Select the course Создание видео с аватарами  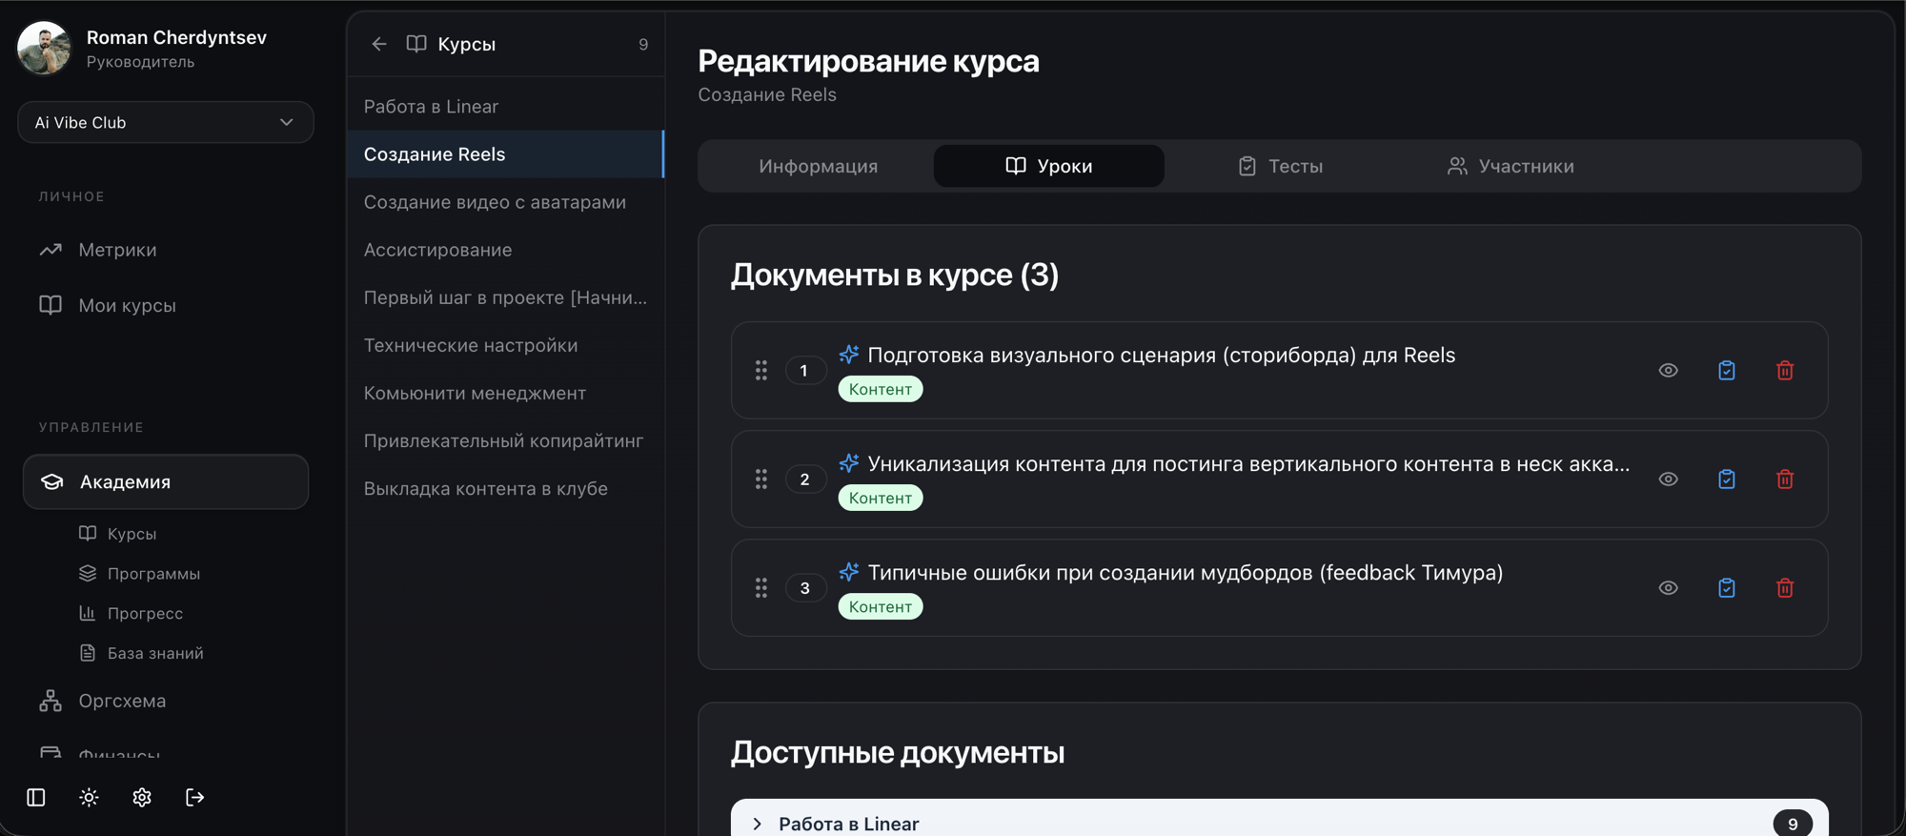click(506, 202)
